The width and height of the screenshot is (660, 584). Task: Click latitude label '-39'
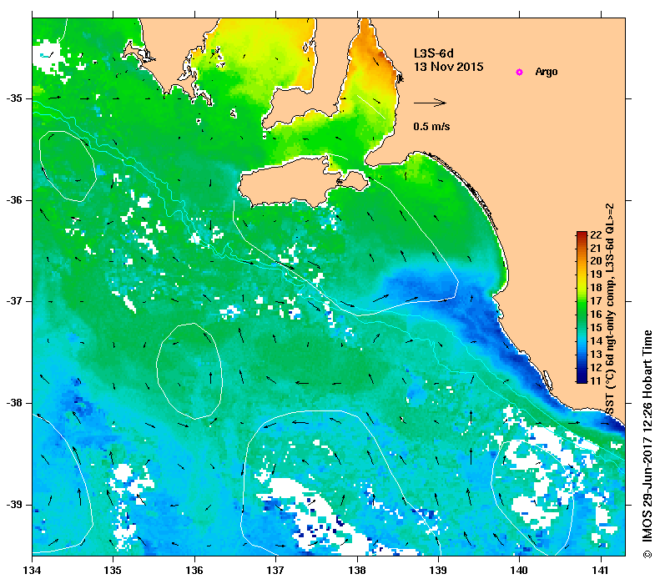pyautogui.click(x=14, y=505)
